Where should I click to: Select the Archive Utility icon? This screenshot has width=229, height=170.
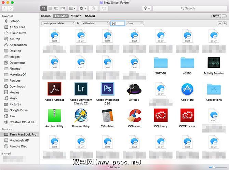click(x=54, y=115)
